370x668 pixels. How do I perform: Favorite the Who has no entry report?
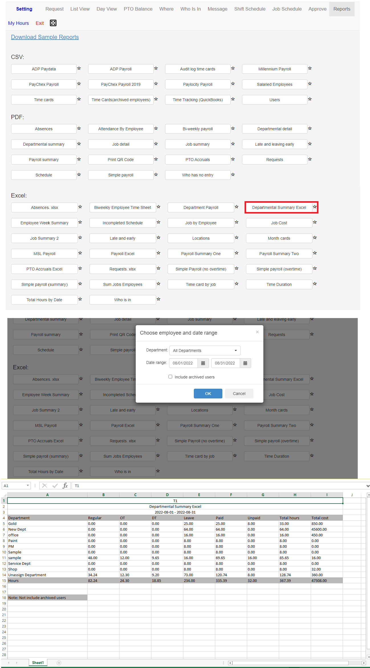click(x=233, y=175)
